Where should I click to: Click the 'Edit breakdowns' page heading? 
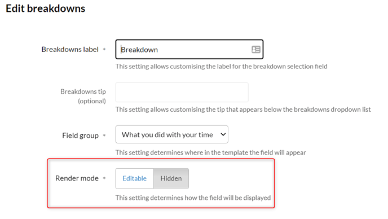(x=46, y=8)
